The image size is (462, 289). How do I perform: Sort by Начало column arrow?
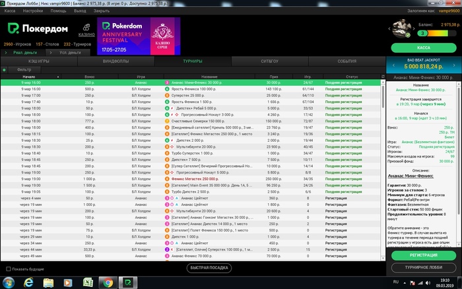58,77
